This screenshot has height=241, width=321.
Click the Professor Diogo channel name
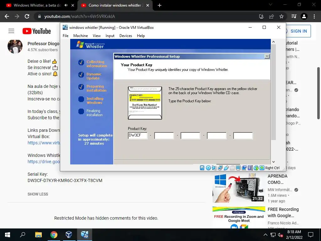point(43,44)
